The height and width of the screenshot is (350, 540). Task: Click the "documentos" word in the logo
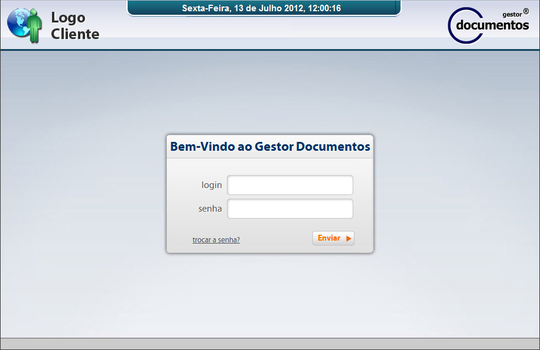pyautogui.click(x=493, y=25)
